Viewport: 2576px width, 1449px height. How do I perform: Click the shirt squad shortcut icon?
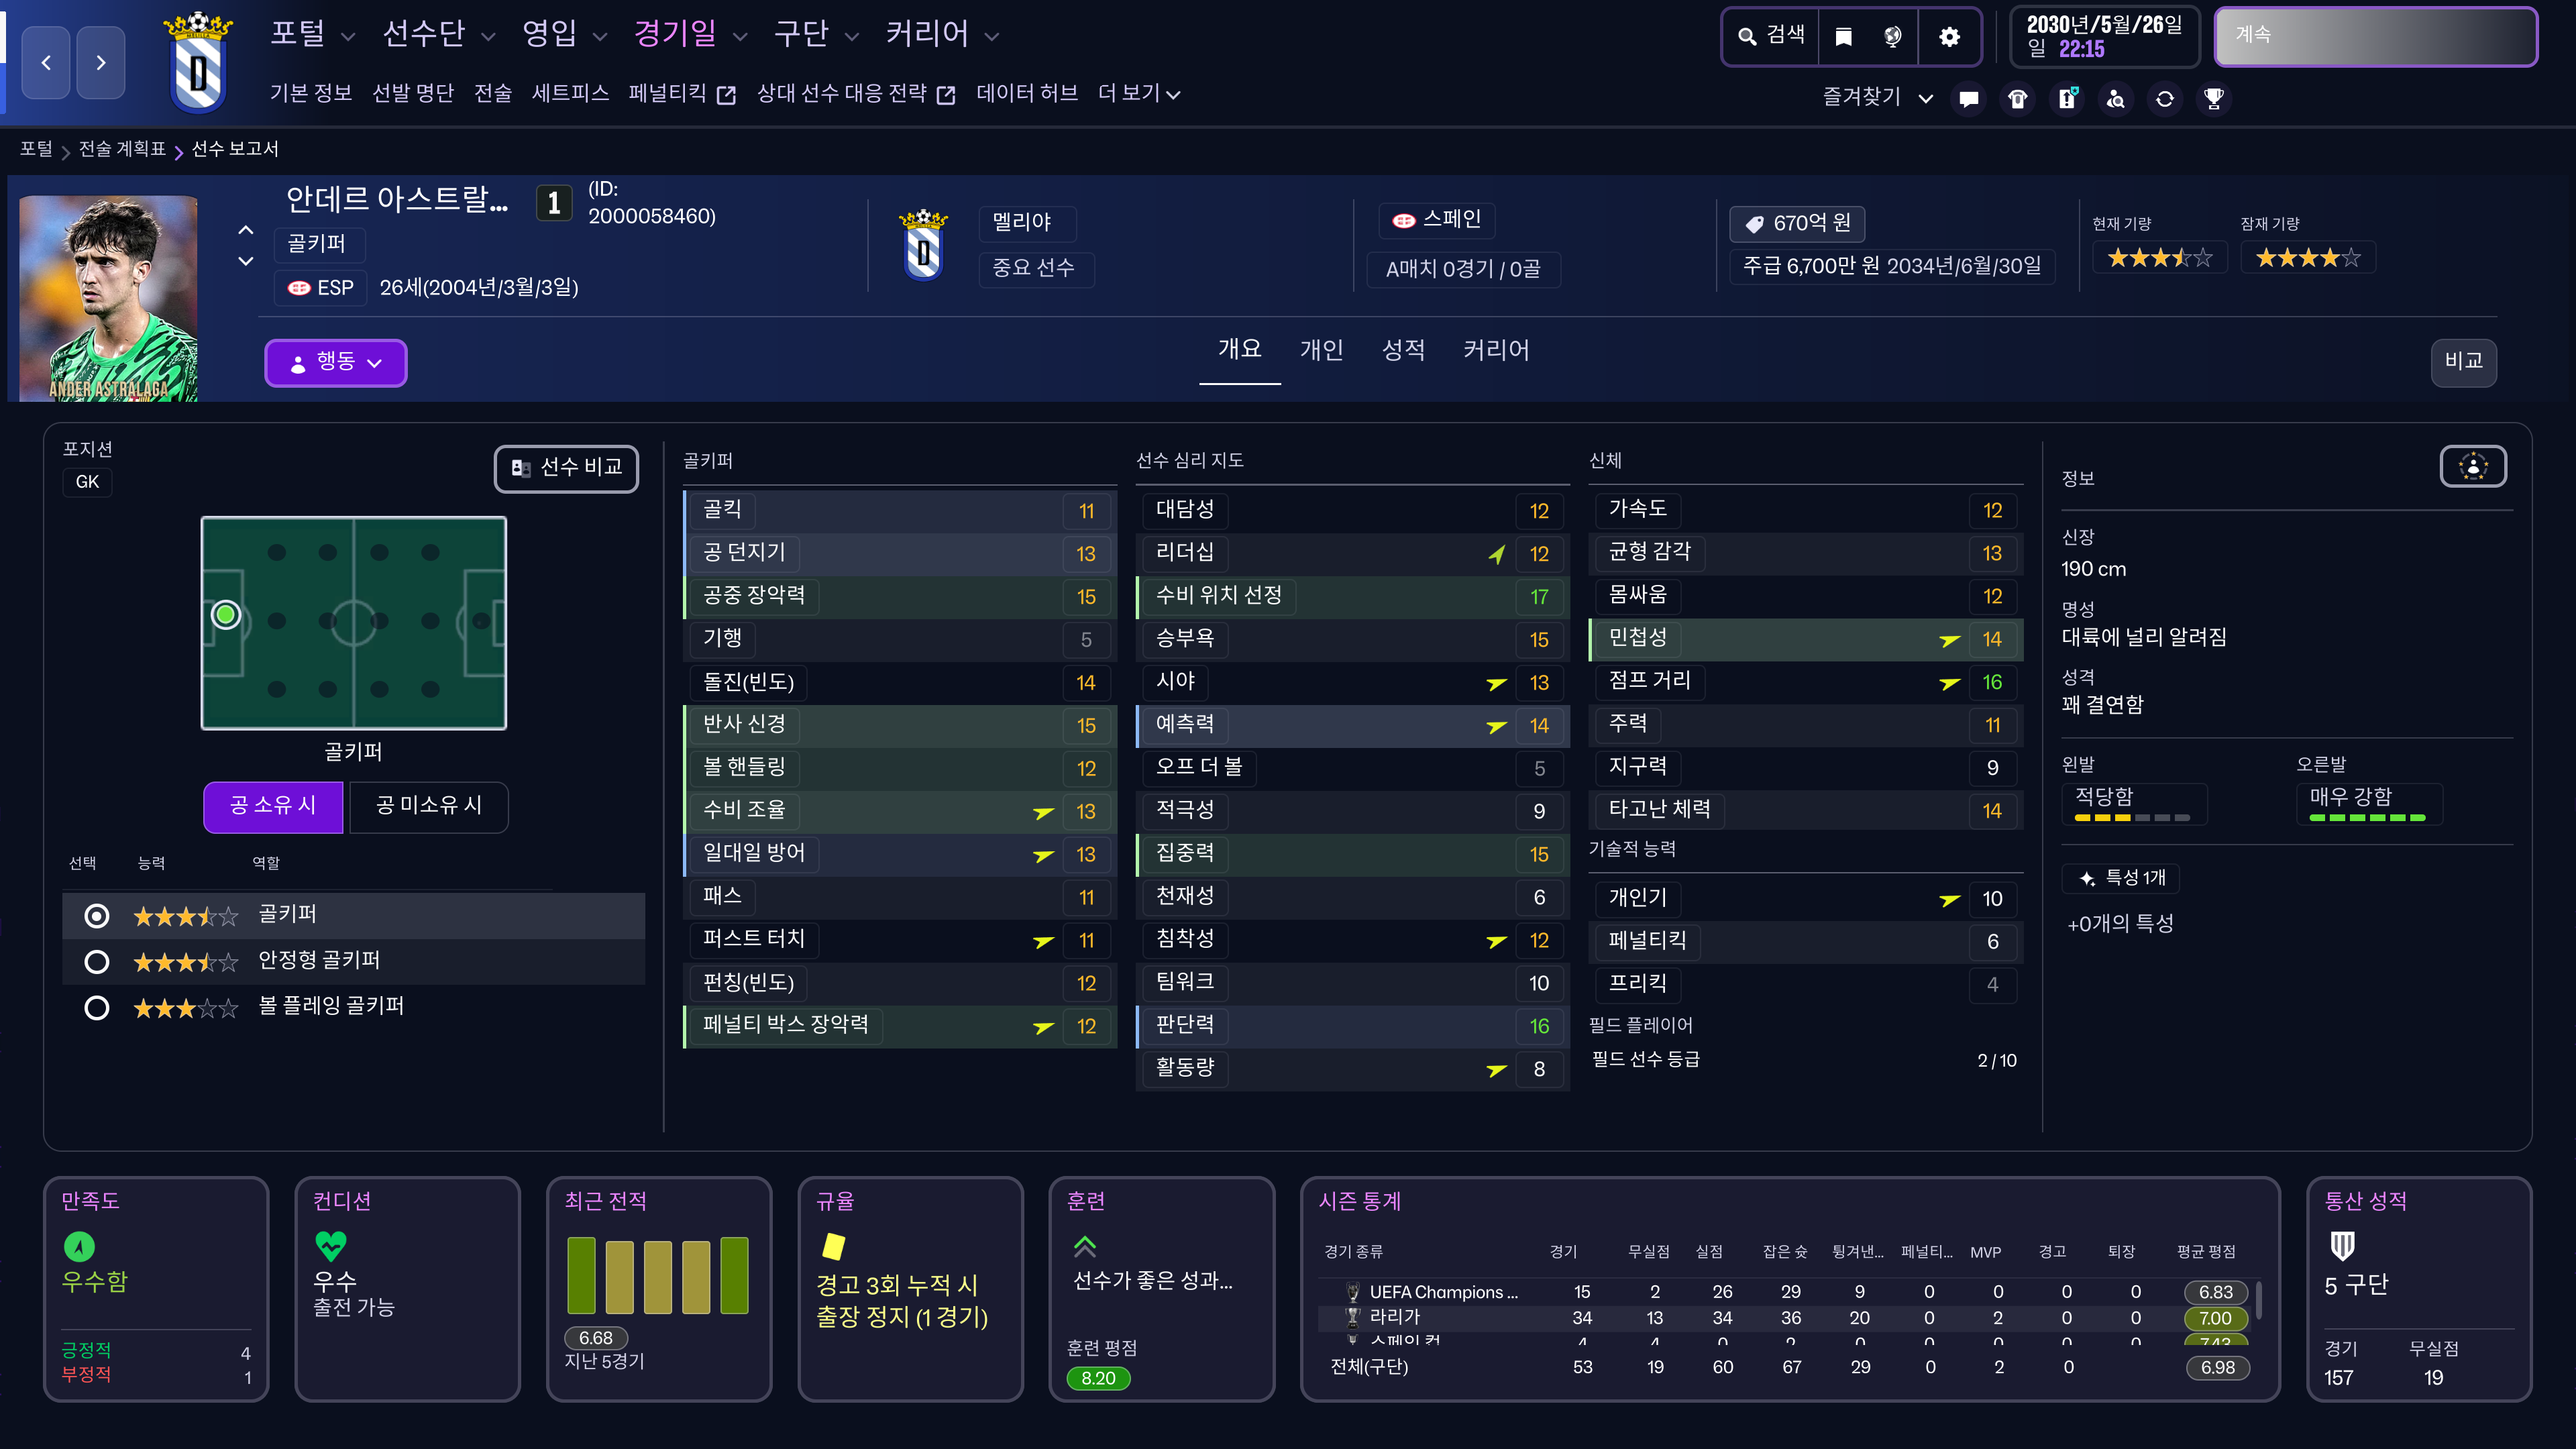[2018, 99]
